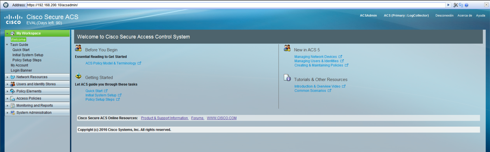Click the Access Policies icon
Viewport: 490px width, 152px height.
tap(13, 98)
